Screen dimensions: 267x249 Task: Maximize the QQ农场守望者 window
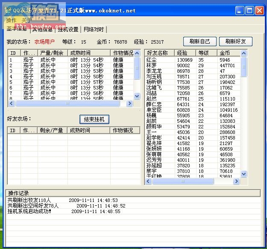coord(249,11)
